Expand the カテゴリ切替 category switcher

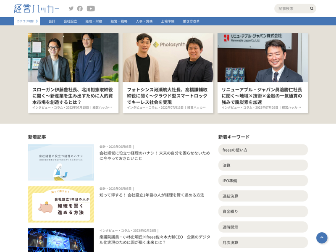pos(27,21)
